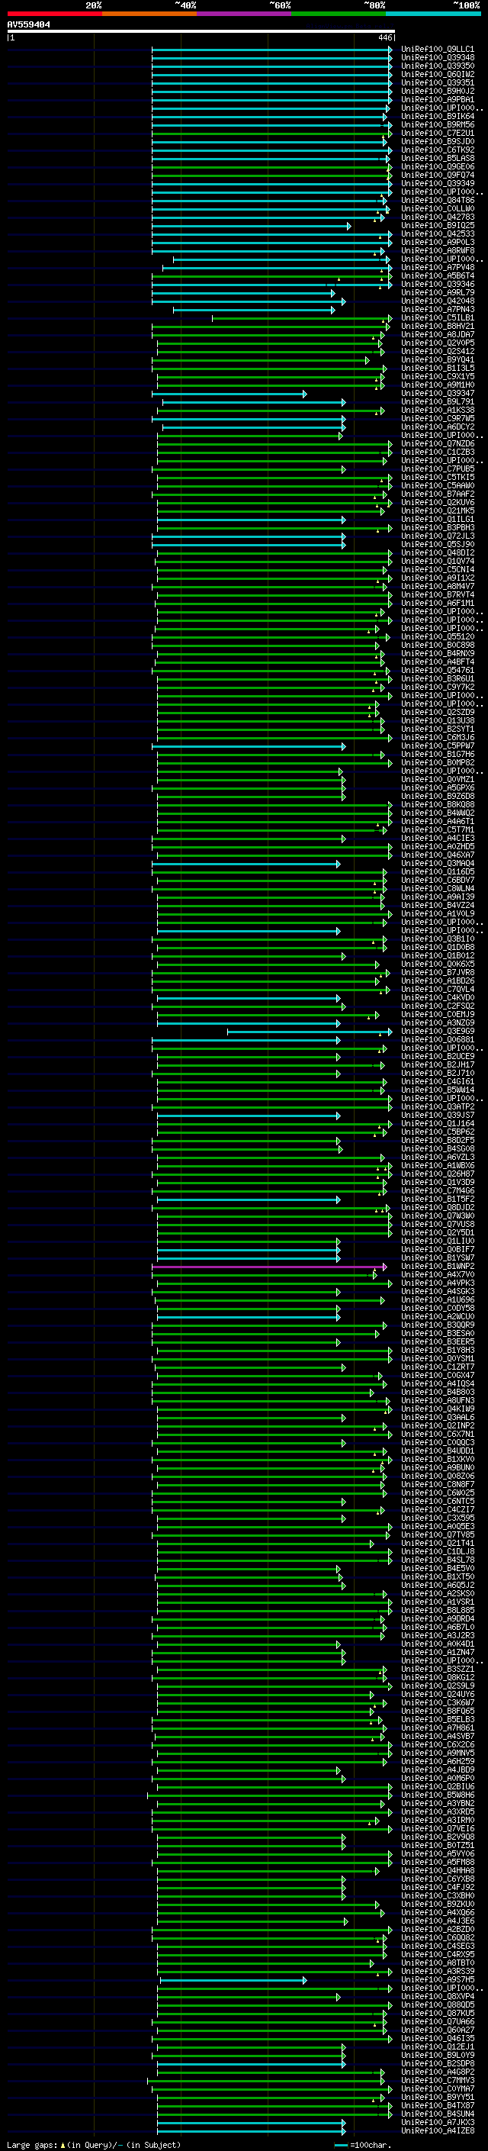Select the UniRef100_C5T7M1 label
This screenshot has width=488, height=2151.
tap(437, 830)
